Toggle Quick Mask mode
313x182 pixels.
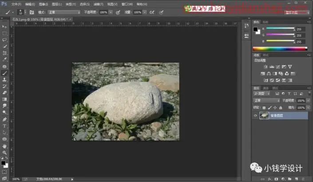tap(4, 172)
